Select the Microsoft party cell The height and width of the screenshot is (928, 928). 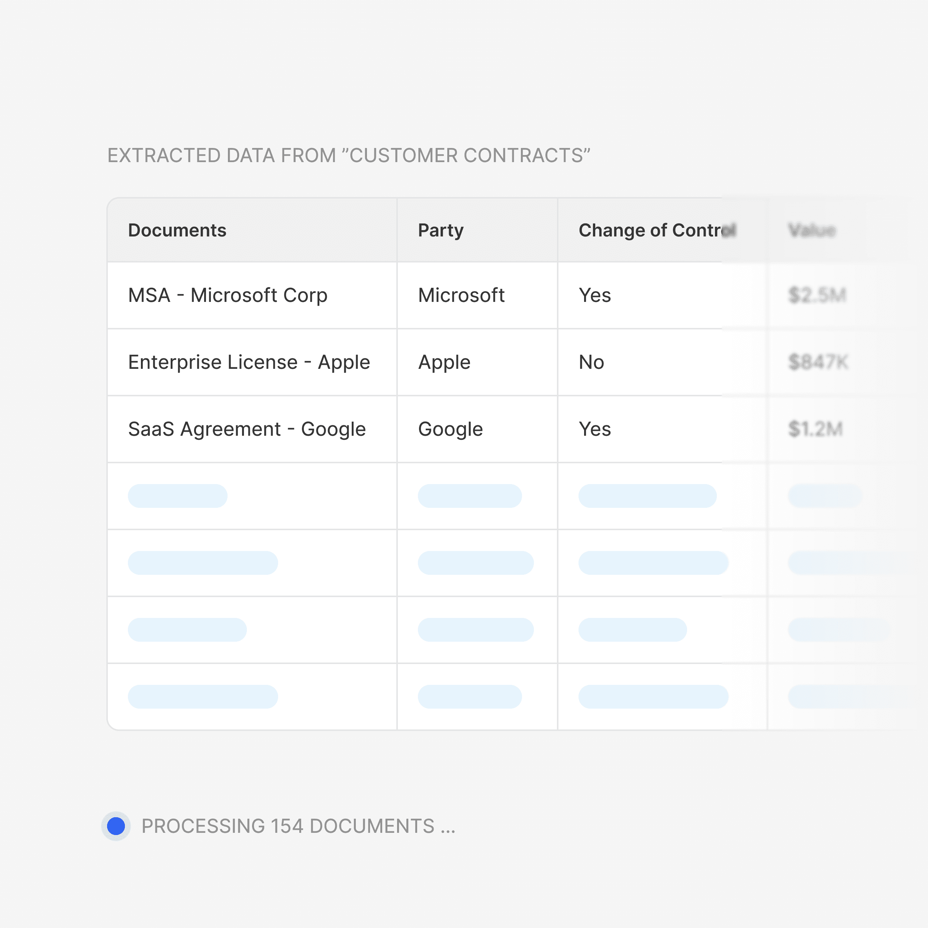pos(461,296)
